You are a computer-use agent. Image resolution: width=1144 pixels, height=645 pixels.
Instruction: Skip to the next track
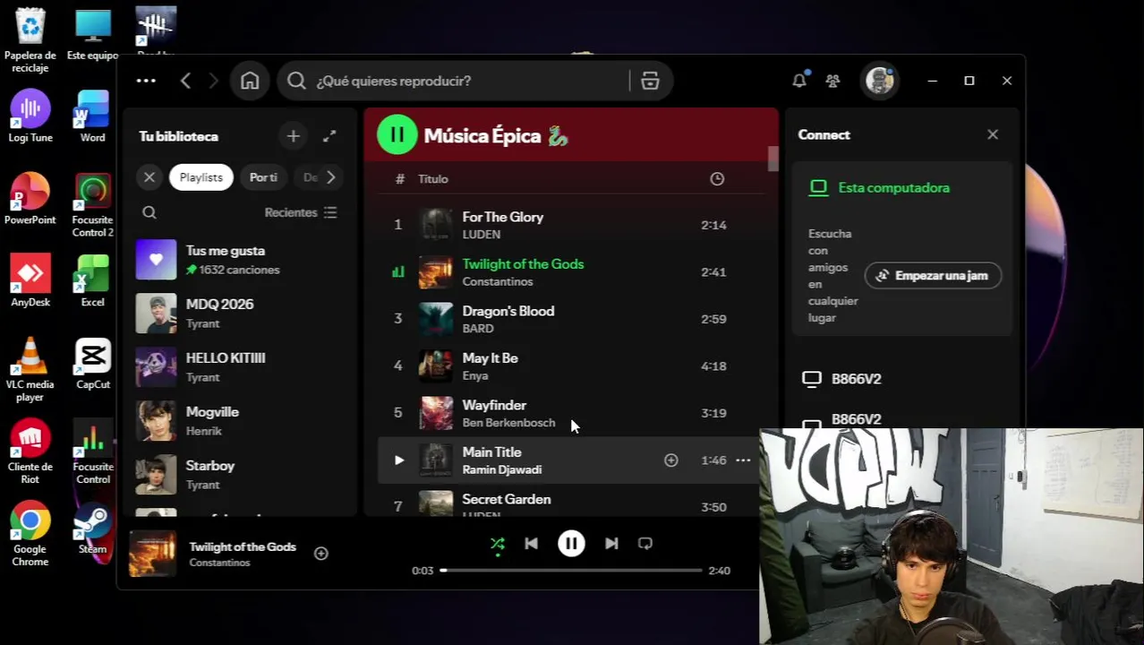point(611,544)
